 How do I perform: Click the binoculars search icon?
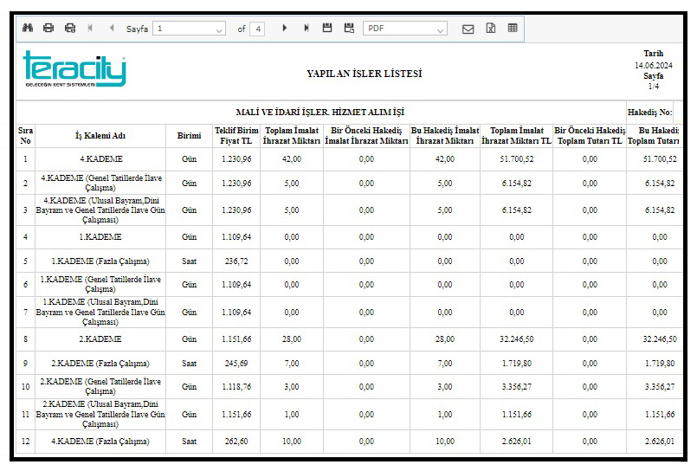(x=28, y=28)
